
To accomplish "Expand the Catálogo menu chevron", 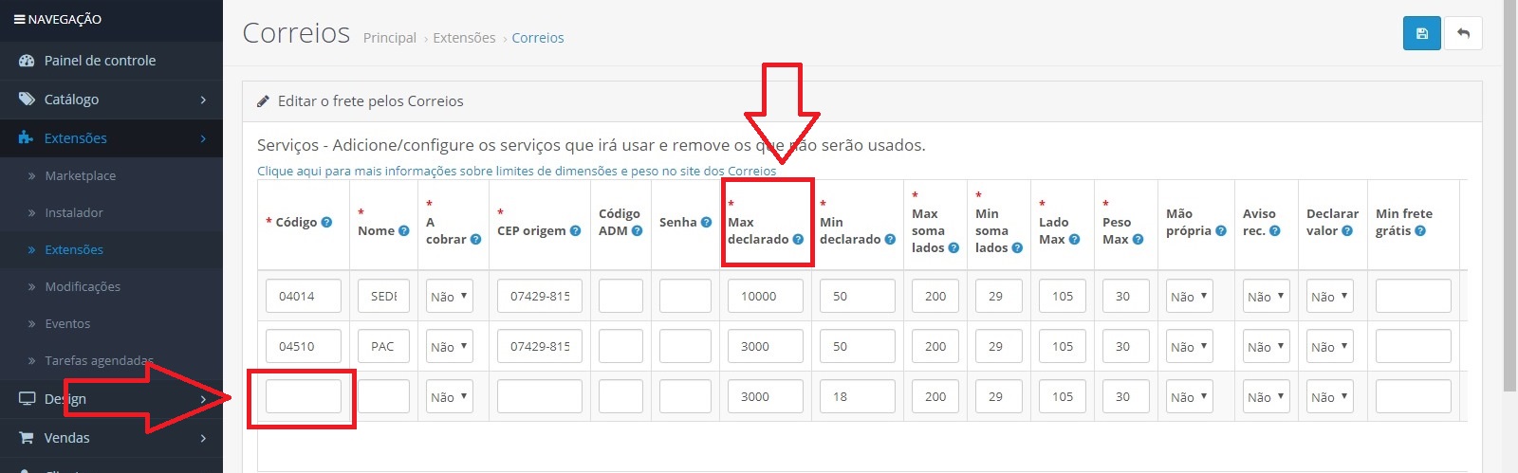I will coord(203,100).
